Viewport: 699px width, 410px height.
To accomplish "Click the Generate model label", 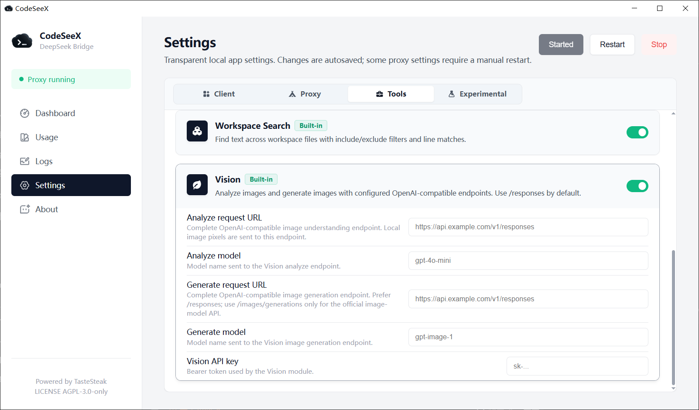I will click(x=216, y=332).
